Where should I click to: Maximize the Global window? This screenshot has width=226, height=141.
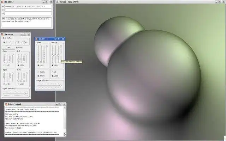click(59, 39)
